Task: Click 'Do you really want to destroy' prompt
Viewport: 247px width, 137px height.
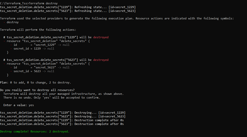Action: (x=37, y=90)
